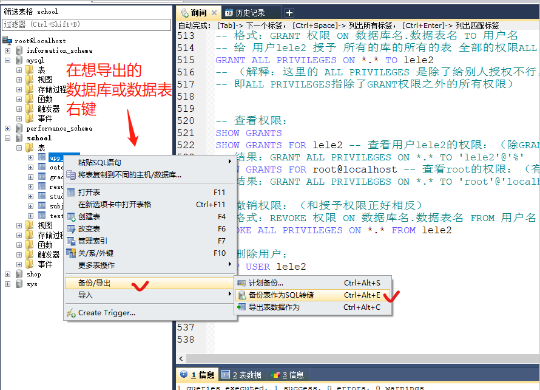Viewport: 540px width, 390px height.
Task: Click the GRANT ALL PRIVILEGES line 515
Action: pyautogui.click(x=325, y=60)
